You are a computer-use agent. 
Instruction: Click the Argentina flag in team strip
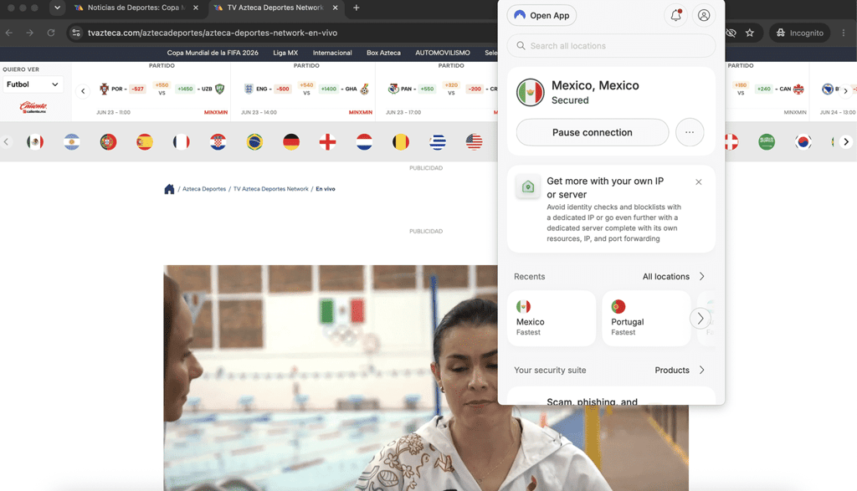pyautogui.click(x=72, y=142)
